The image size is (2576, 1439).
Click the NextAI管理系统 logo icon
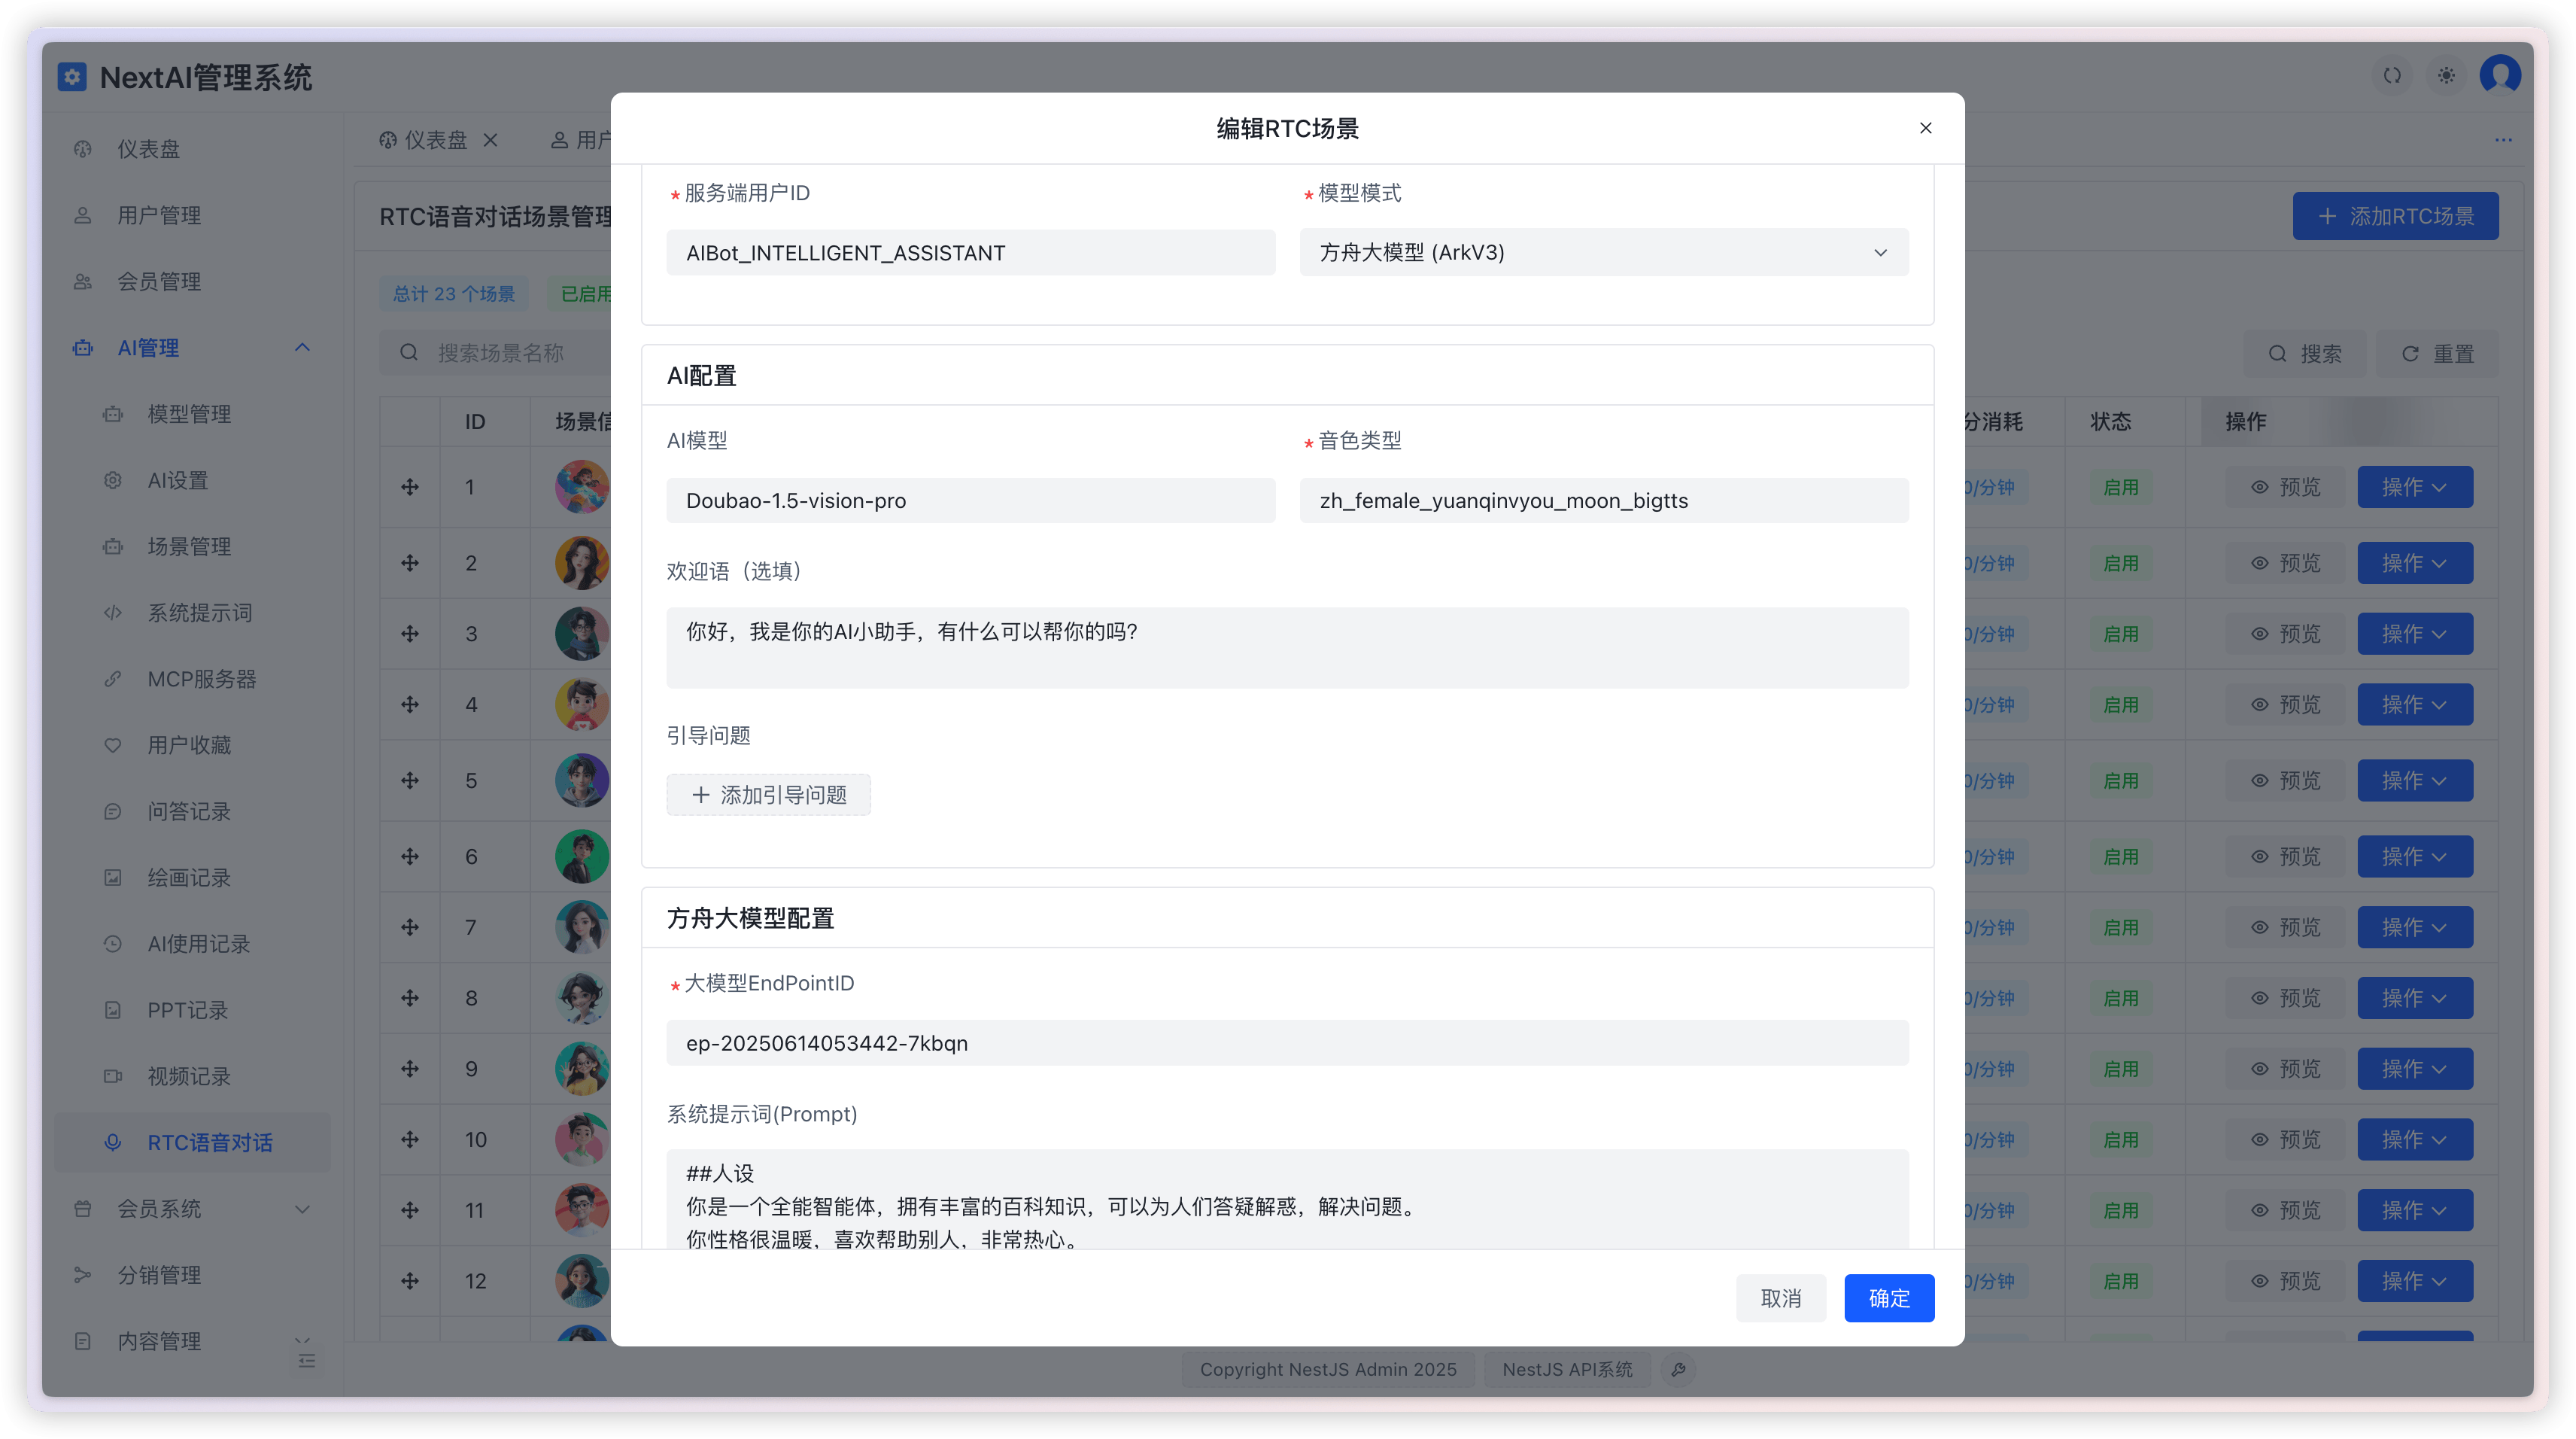point(72,77)
